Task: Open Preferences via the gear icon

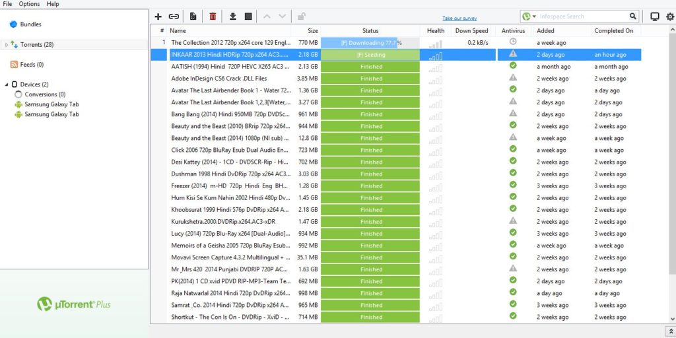Action: pyautogui.click(x=670, y=17)
